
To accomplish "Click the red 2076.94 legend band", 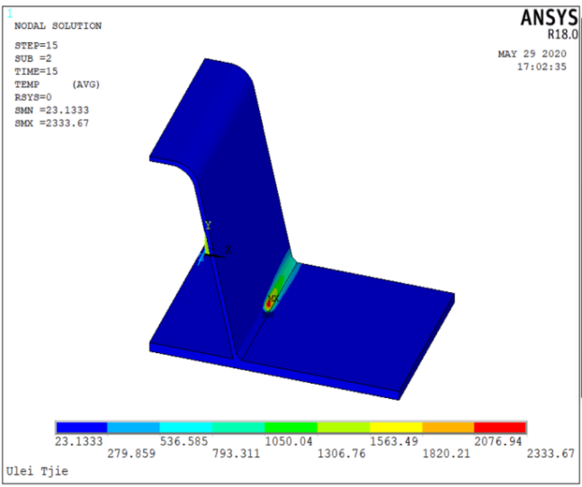I will (500, 428).
